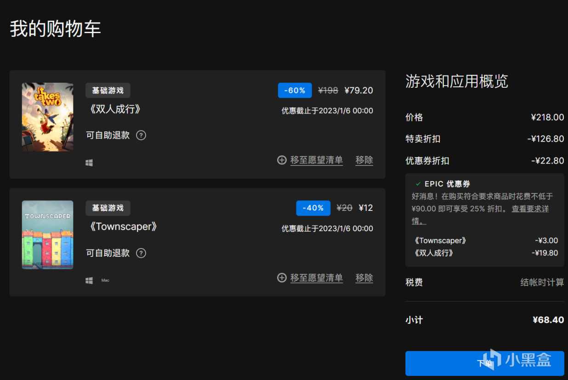Click 基础游戏 tag on 《Townscaper》
Viewport: 568px width, 380px height.
tap(108, 208)
